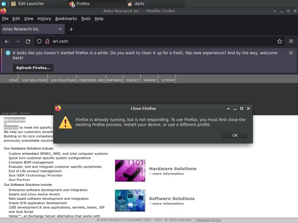Open SUPPORT navigation item
Viewport: 298px width, 223px height.
(x=150, y=80)
